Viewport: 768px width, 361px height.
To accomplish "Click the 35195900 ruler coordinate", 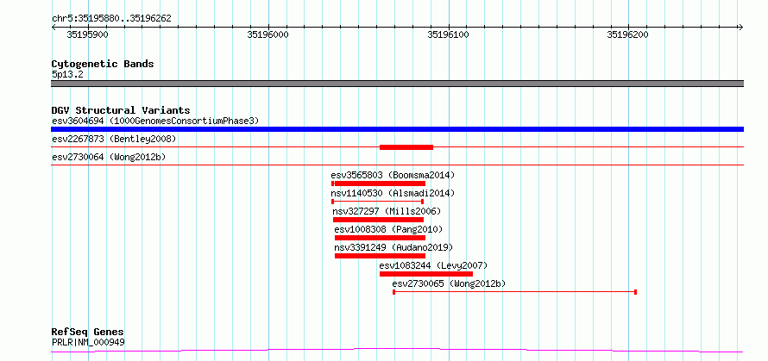I will click(88, 34).
